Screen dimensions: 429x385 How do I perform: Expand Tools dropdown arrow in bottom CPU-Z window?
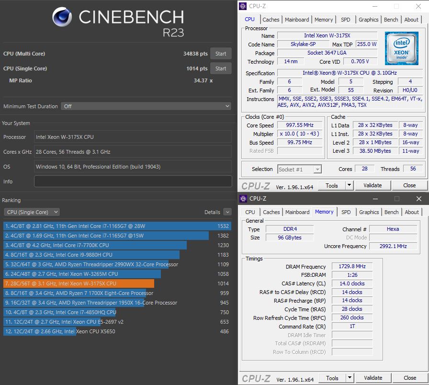[350, 378]
